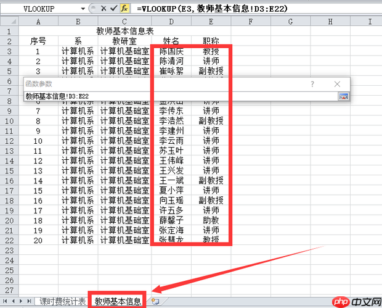Screen dimensions: 382x308
Task: Click 计算机基础室 cell in row 15
Action: coord(124,170)
